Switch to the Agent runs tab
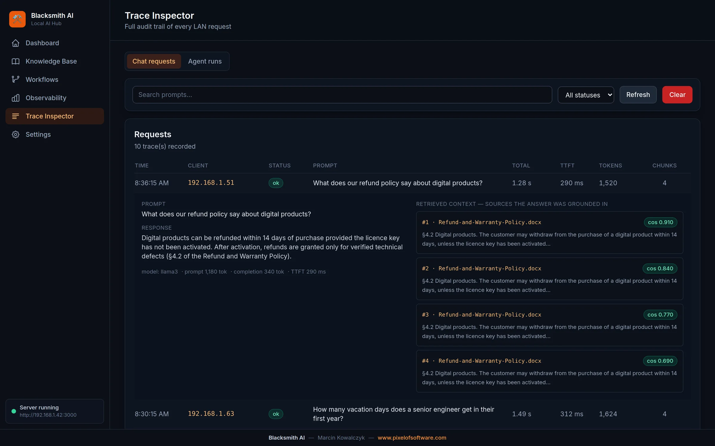Viewport: 715px width, 446px height. point(205,61)
